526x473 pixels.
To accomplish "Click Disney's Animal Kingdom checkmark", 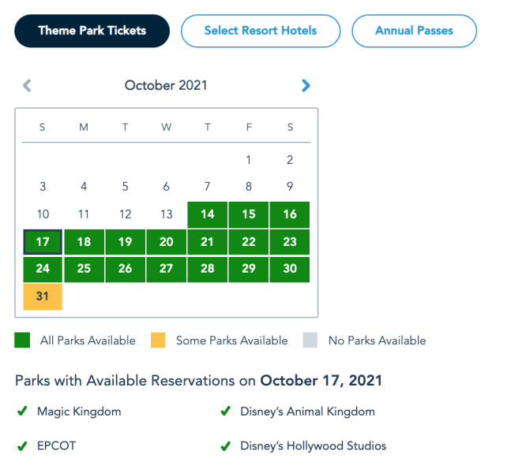I will point(224,412).
